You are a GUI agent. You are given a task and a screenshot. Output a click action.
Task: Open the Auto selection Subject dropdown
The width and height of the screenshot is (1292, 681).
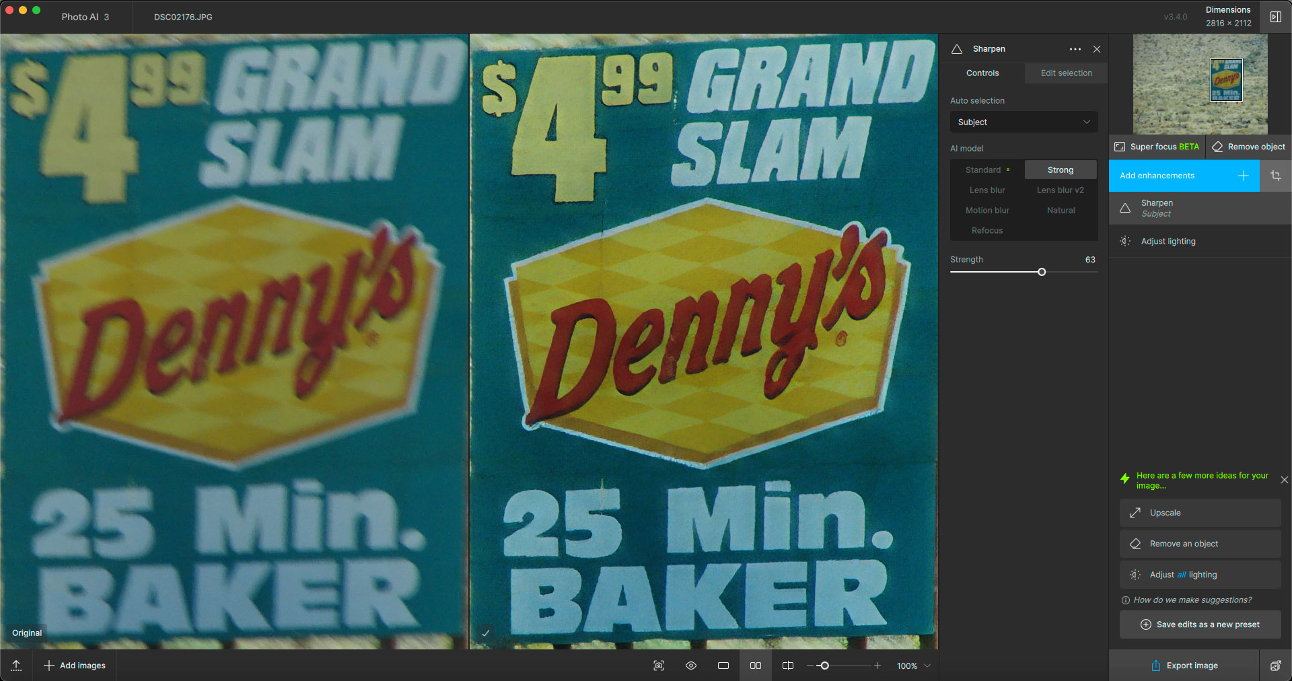pyautogui.click(x=1024, y=122)
